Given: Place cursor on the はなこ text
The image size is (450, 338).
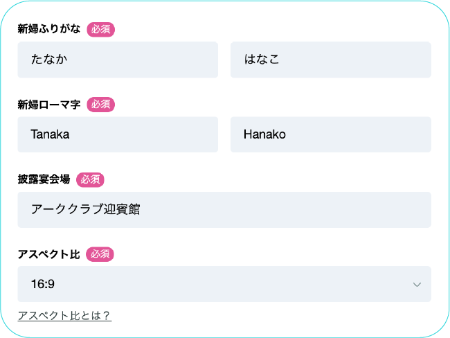Looking at the screenshot, I should 262,60.
